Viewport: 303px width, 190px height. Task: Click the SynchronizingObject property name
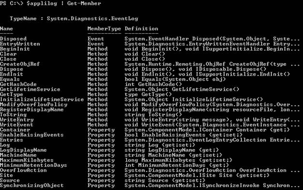point(32,185)
